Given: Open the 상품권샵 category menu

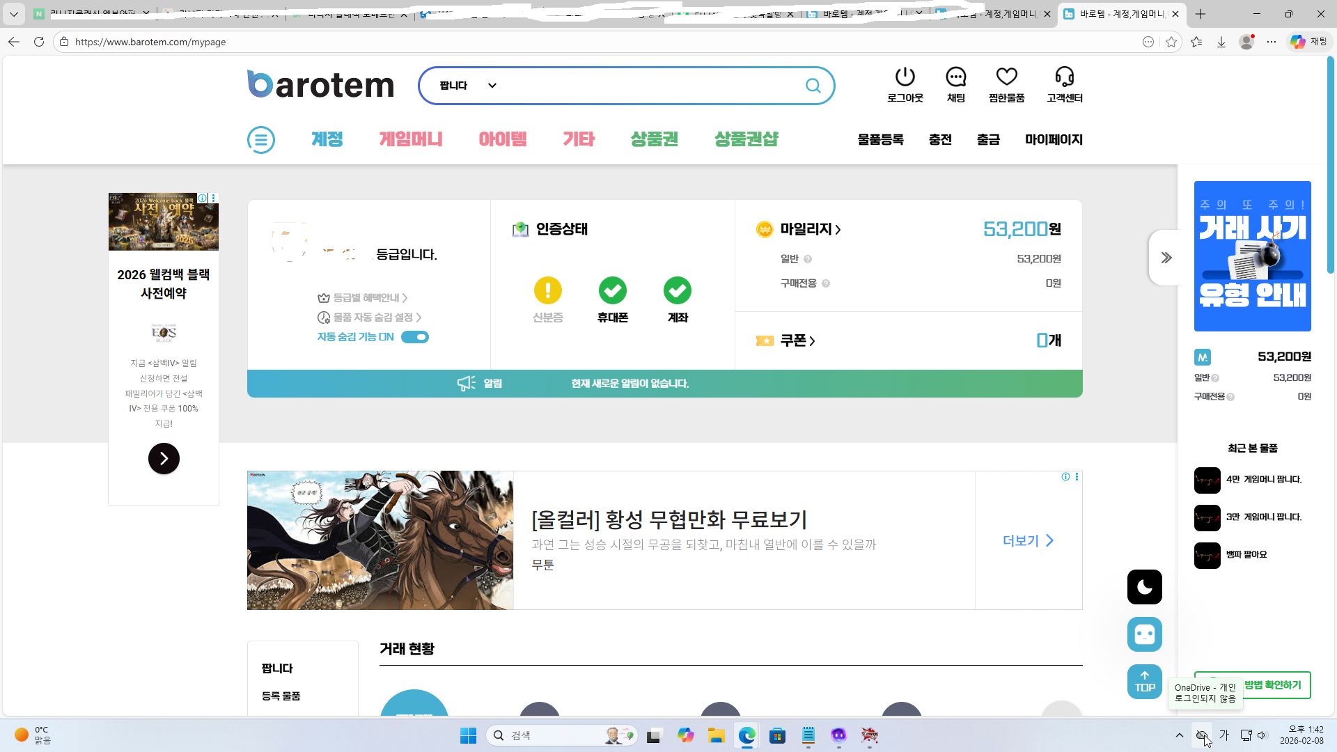Looking at the screenshot, I should [746, 139].
